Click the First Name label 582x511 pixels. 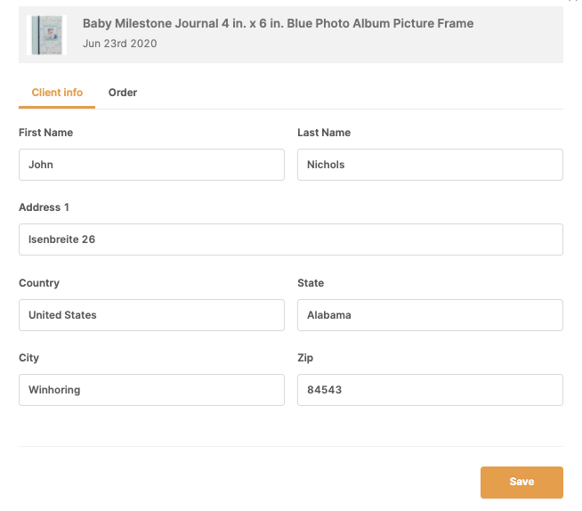pos(45,133)
